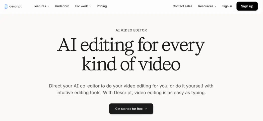The height and width of the screenshot is (121, 263).
Task: Open the Features dropdown menu
Action: (x=41, y=6)
